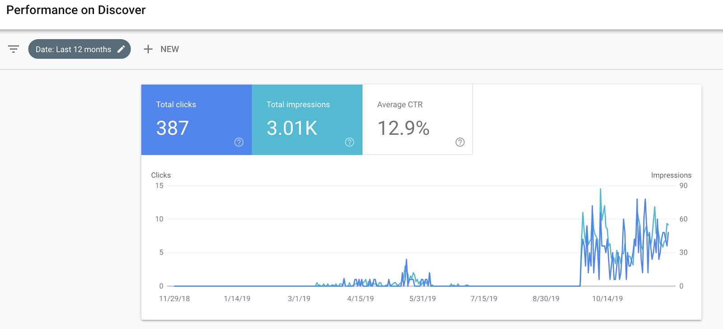This screenshot has height=329, width=723.
Task: Toggle the Total clicks metric card
Action: click(x=196, y=119)
